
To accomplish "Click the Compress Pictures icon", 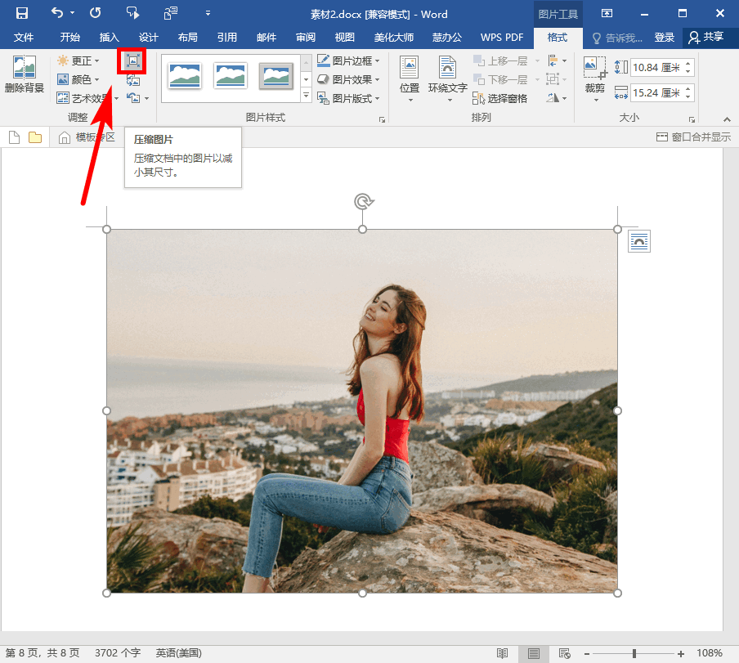I will click(x=132, y=60).
